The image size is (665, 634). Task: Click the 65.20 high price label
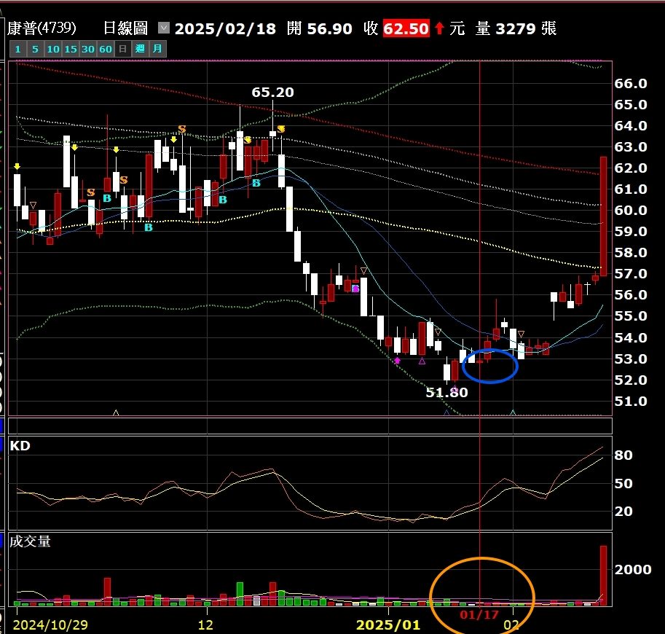click(272, 92)
